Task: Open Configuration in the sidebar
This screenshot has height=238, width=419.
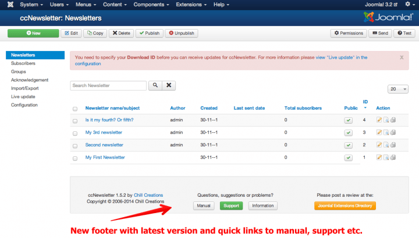Action: point(24,105)
